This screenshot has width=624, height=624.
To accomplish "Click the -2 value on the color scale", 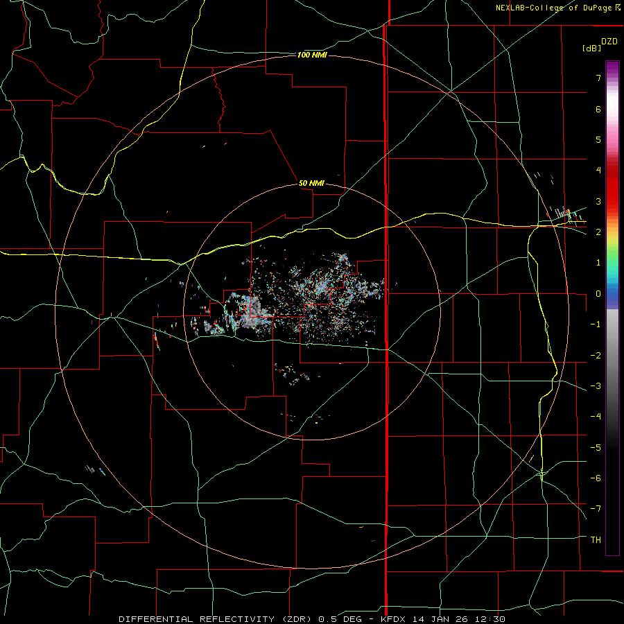I will (x=596, y=356).
